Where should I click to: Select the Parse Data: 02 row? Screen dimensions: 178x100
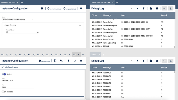[x=132, y=40]
